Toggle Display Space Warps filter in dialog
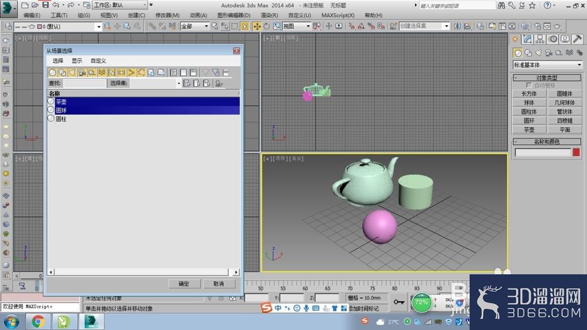 click(x=102, y=73)
